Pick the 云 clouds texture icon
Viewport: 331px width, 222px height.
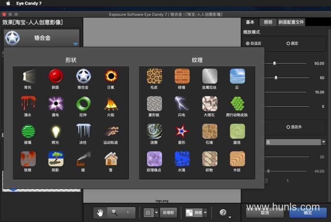click(237, 76)
